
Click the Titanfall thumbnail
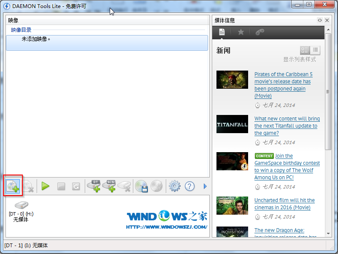click(x=232, y=124)
